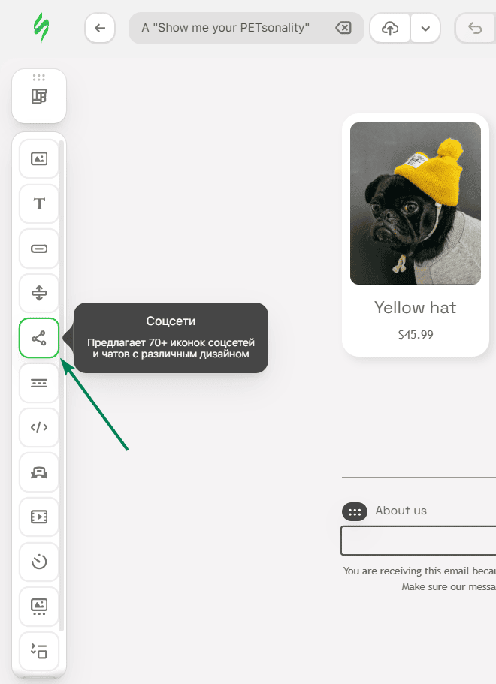This screenshot has height=684, width=496.
Task: Select the Menu block with dashed line
Action: 39,383
